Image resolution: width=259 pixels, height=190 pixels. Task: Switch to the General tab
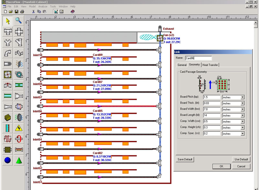pos(182,65)
